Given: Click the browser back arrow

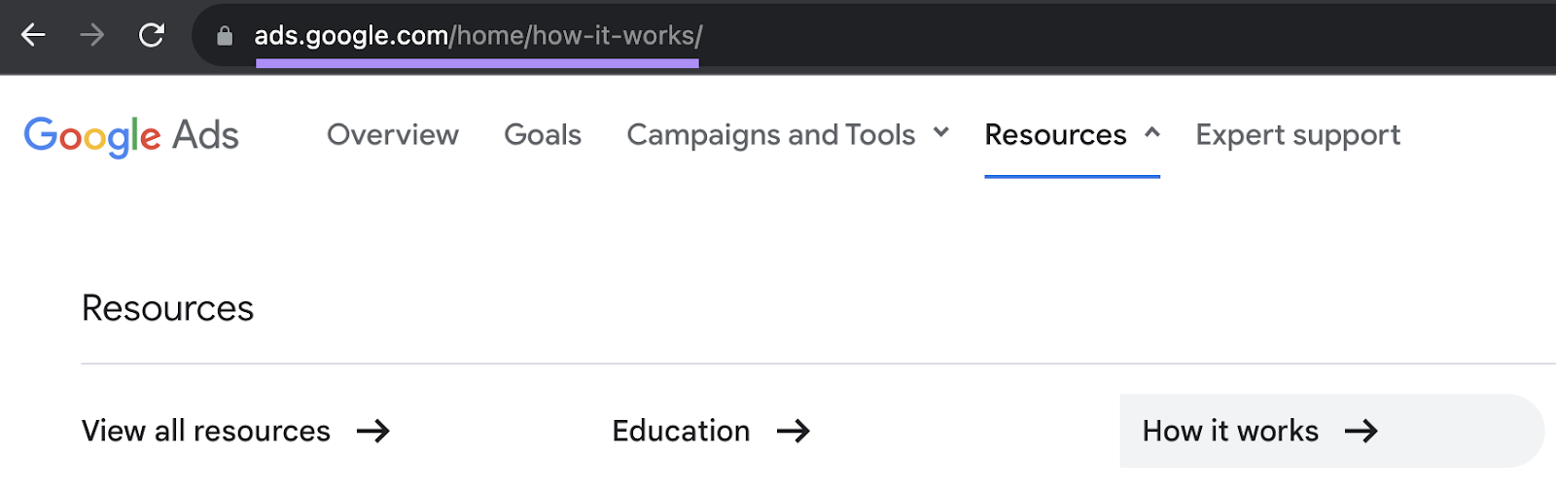Looking at the screenshot, I should [33, 36].
